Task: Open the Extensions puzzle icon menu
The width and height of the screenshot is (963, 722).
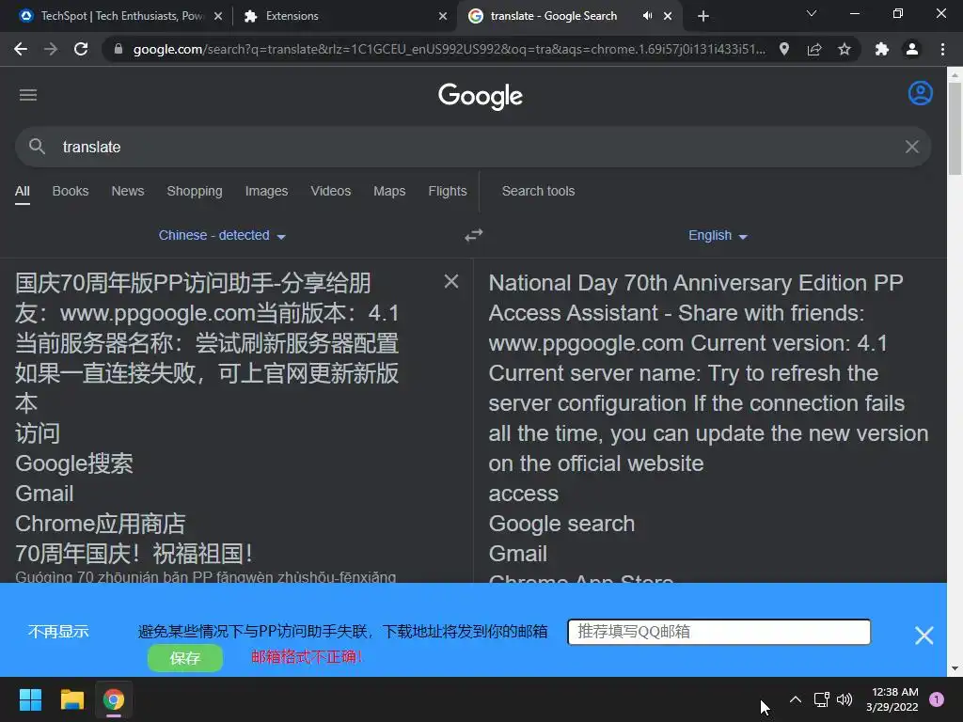Action: pyautogui.click(x=882, y=49)
